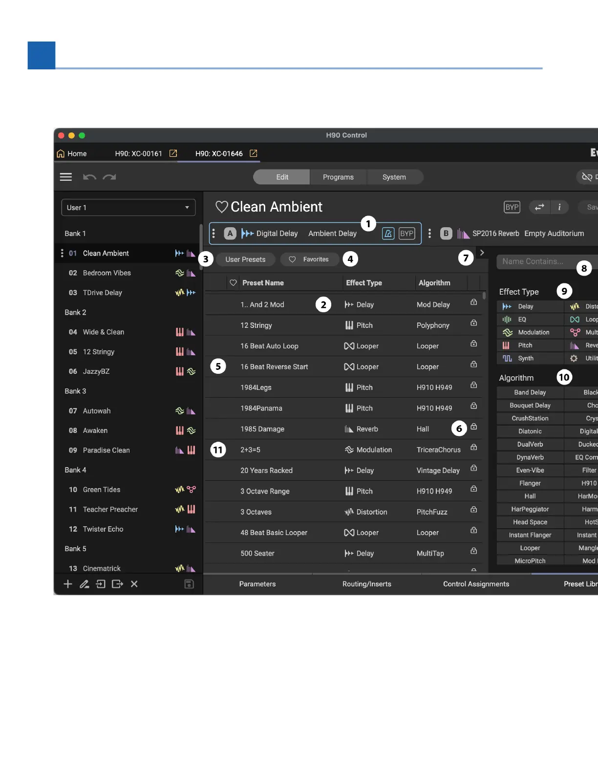Filter by HarPeggiator algorithm
Viewport: 598px width, 774px height.
click(x=530, y=509)
